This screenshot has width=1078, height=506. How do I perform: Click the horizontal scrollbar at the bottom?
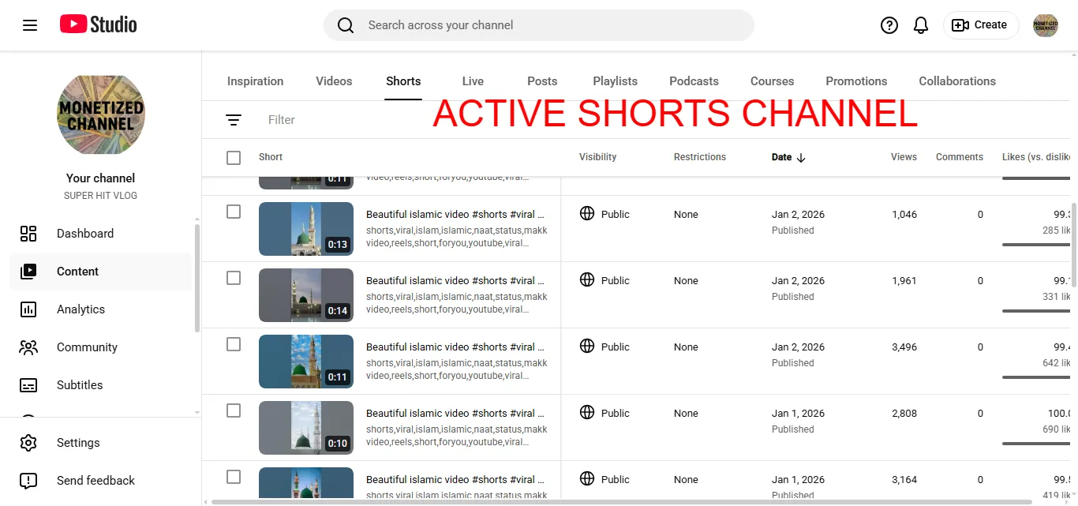622,501
